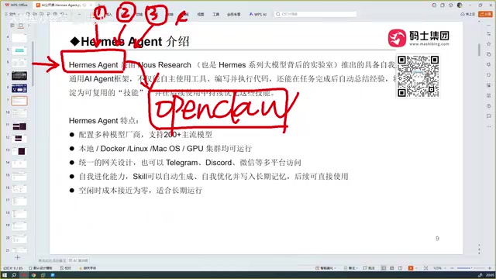Select slide 15 thumbnail

tap(19, 176)
